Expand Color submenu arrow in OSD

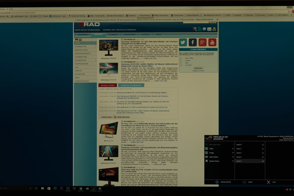pyautogui.click(x=233, y=149)
